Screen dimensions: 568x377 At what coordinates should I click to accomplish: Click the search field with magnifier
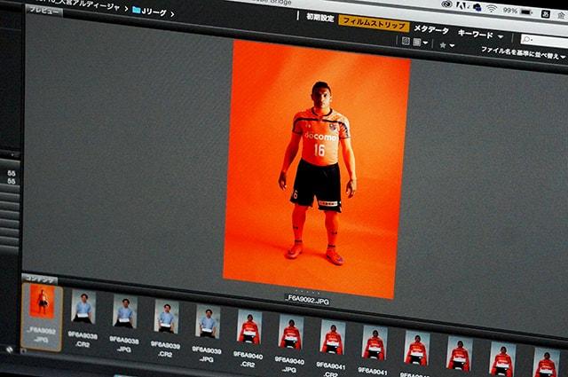[x=543, y=41]
